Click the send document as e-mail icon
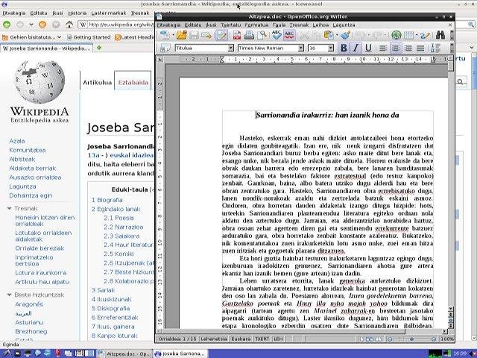 [206, 35]
